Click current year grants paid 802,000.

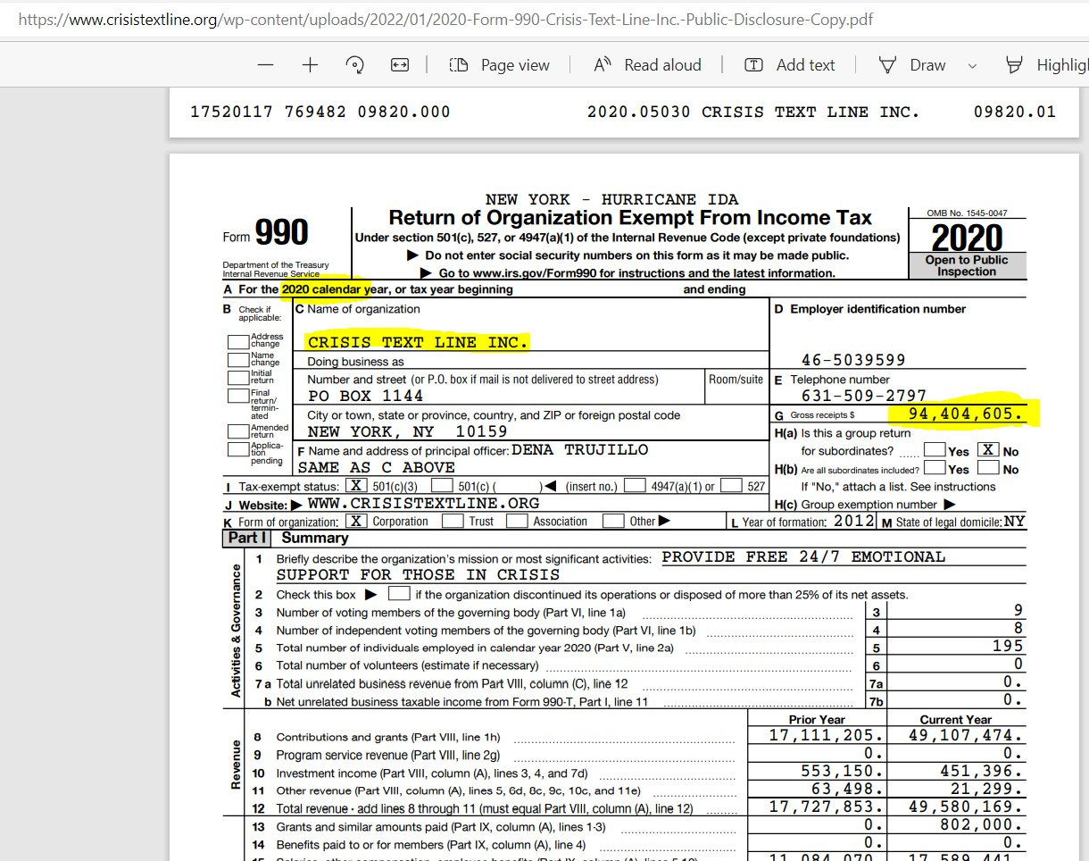981,824
